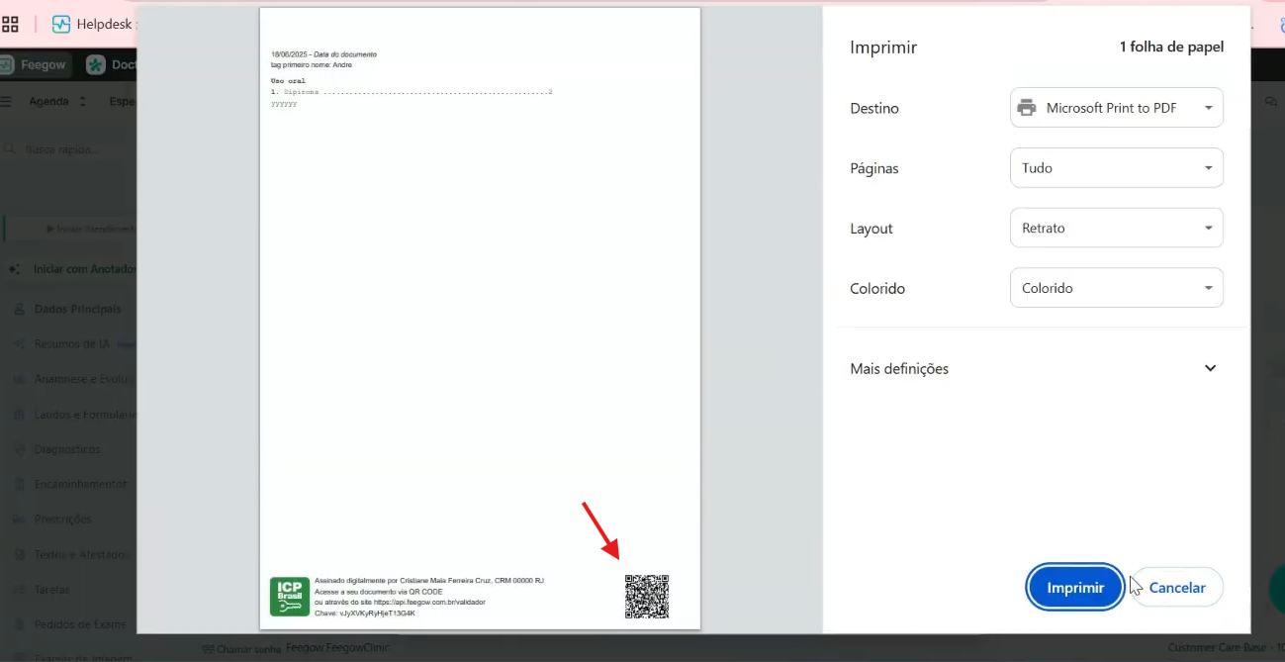The width and height of the screenshot is (1285, 662).
Task: Click the print preview page thumbnail
Action: tap(480, 319)
